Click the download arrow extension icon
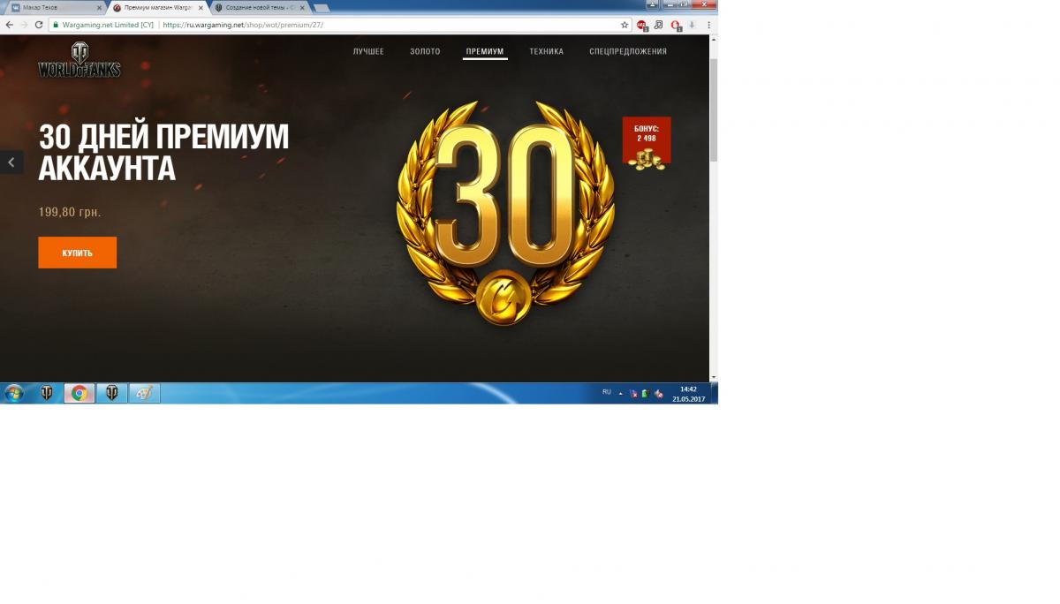The height and width of the screenshot is (604, 1060). click(692, 25)
